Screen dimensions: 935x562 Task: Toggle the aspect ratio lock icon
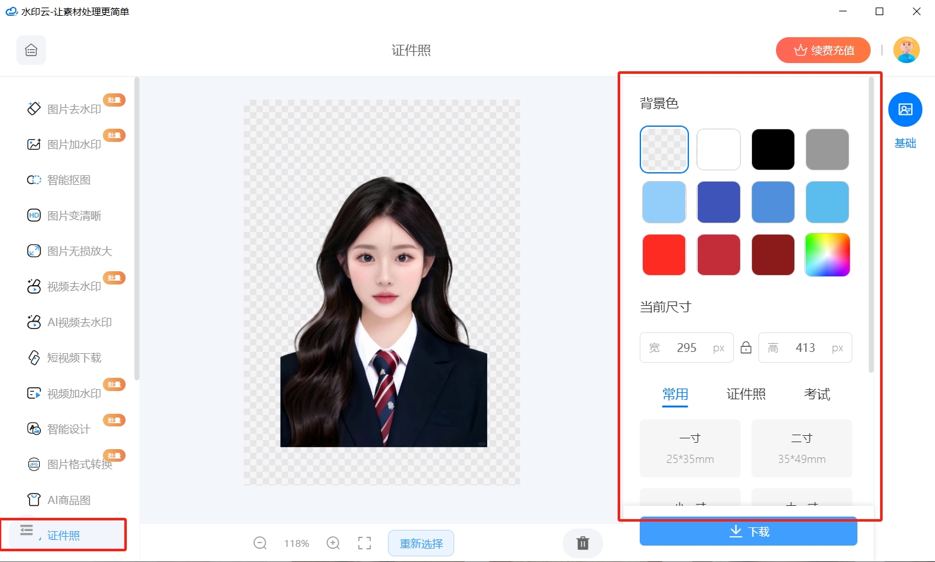746,348
